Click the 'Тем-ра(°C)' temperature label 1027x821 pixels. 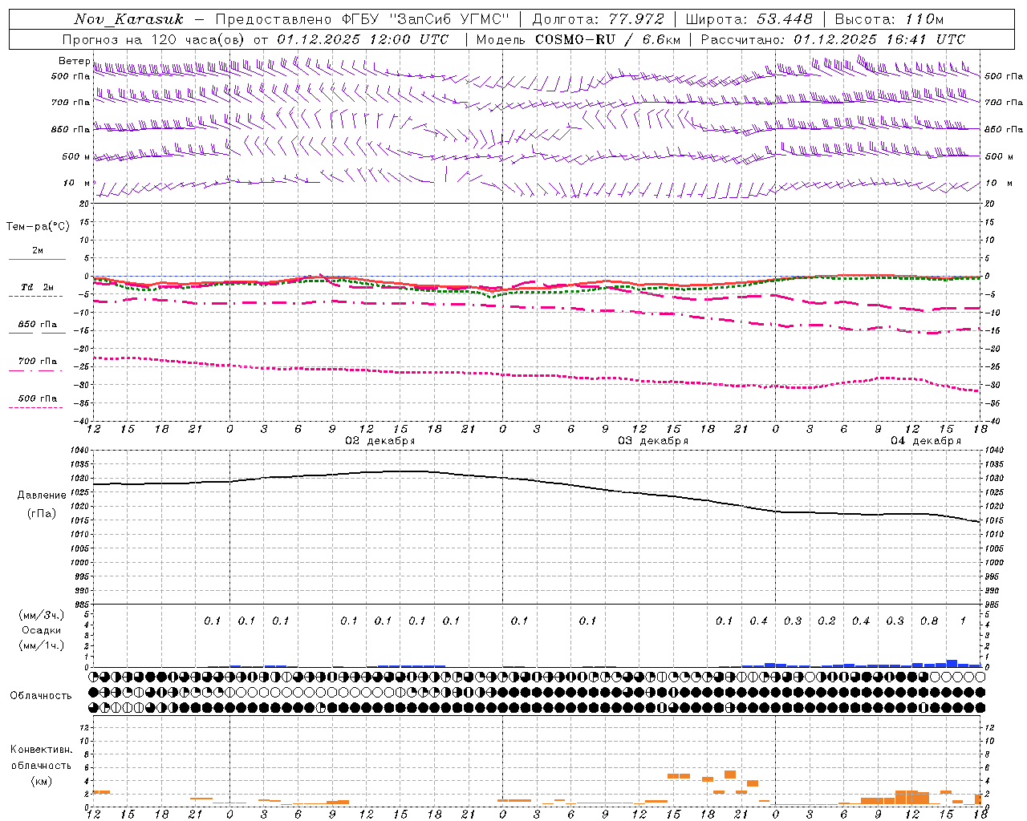(x=38, y=227)
